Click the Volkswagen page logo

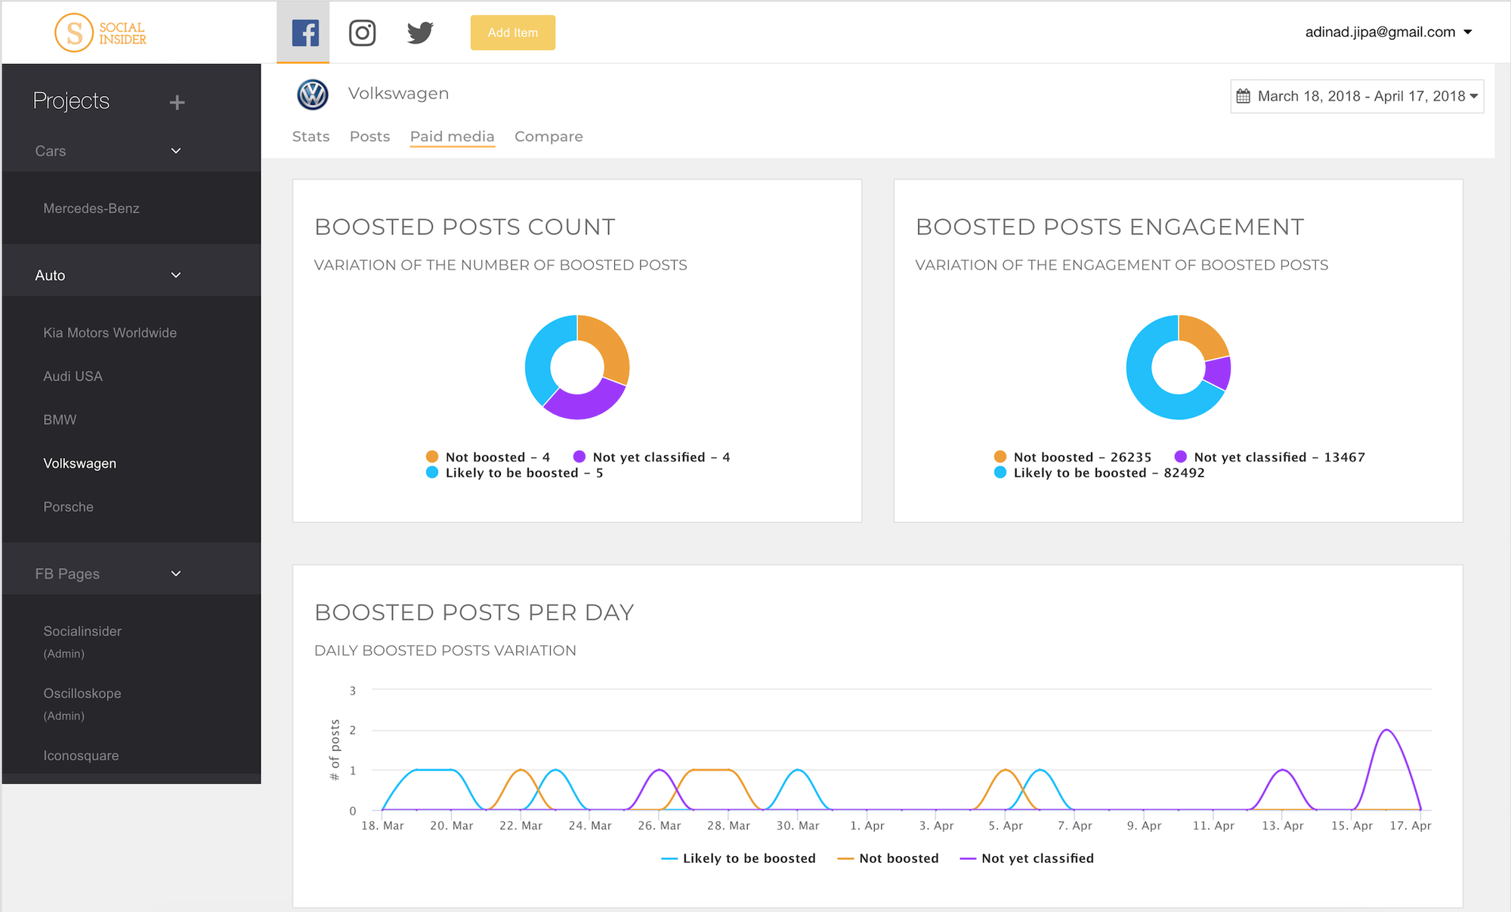[x=313, y=94]
